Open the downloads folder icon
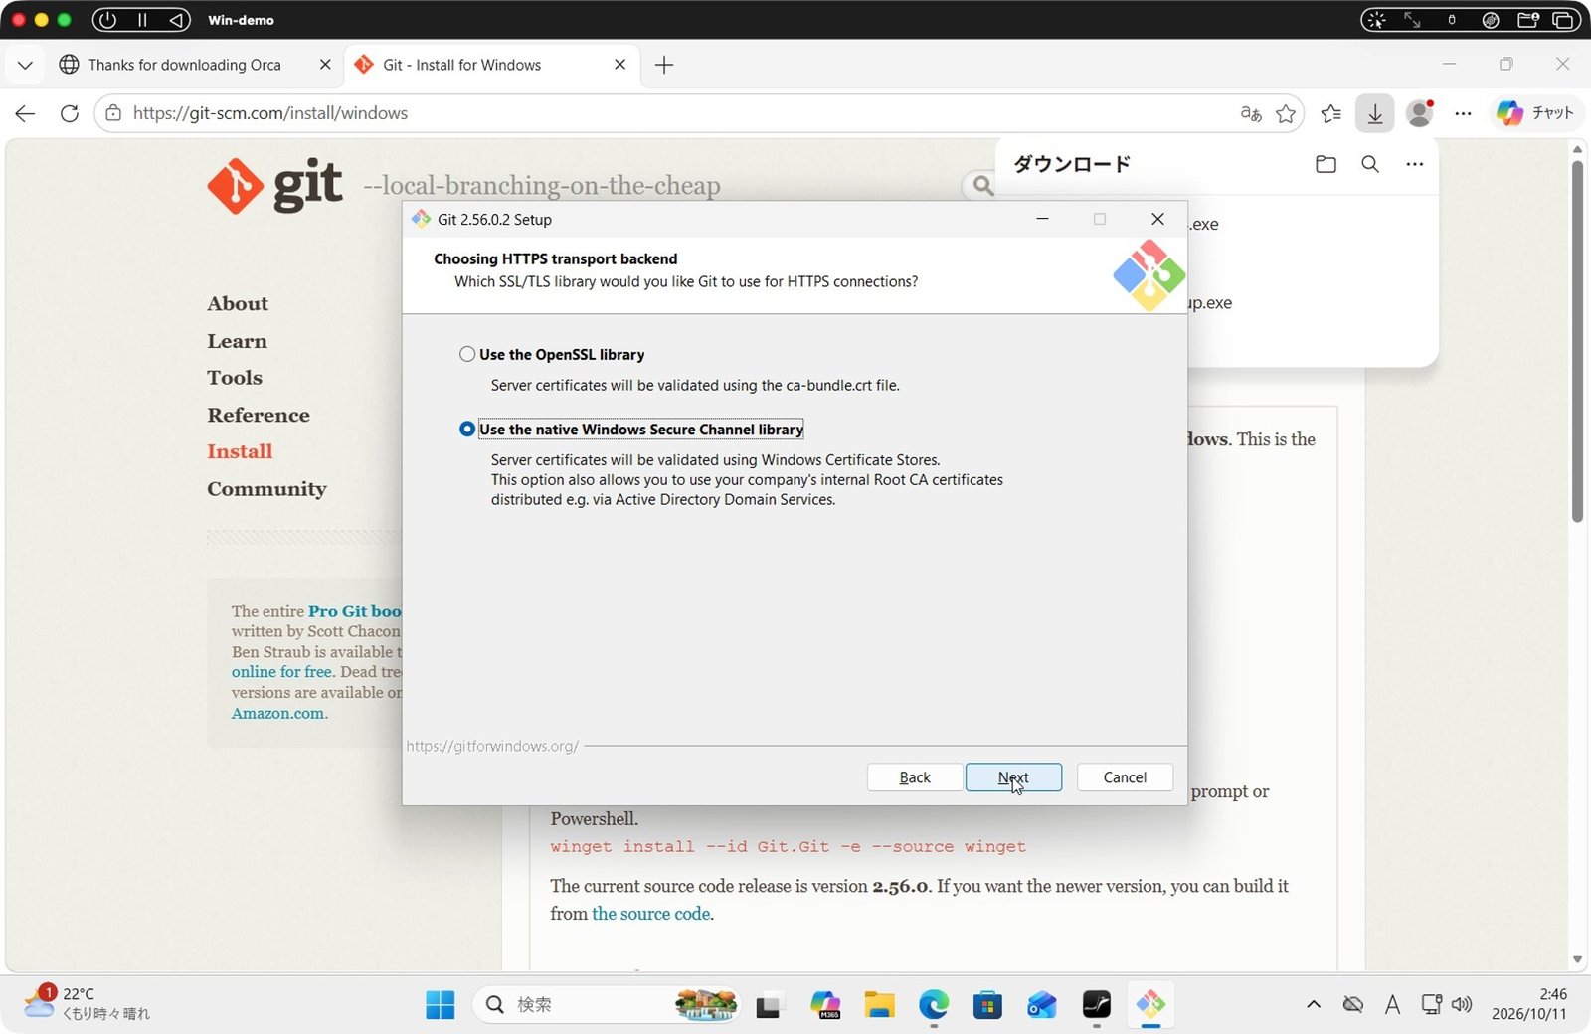Image resolution: width=1591 pixels, height=1034 pixels. 1326,164
